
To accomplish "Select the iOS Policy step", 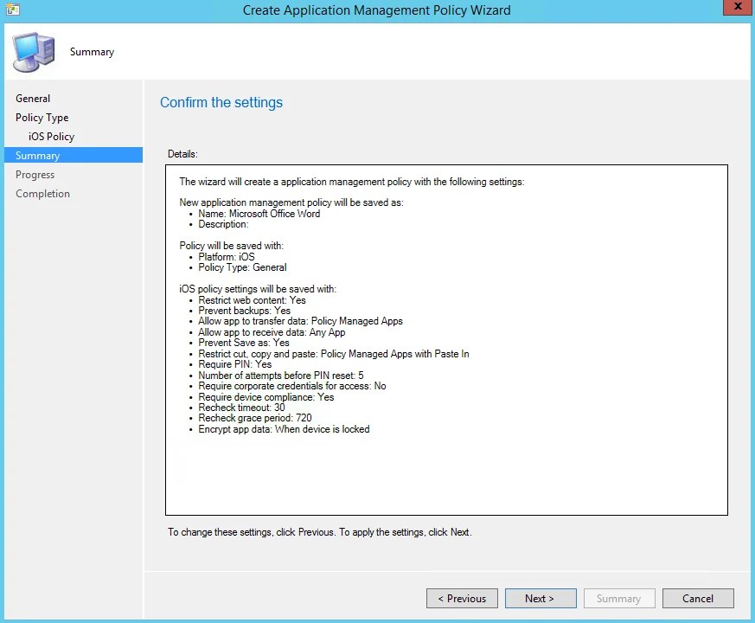I will tap(52, 137).
